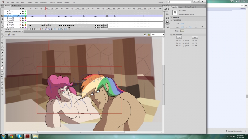The image size is (248, 139).
Task: Click the Log button in SWF History
Action: (179, 37)
